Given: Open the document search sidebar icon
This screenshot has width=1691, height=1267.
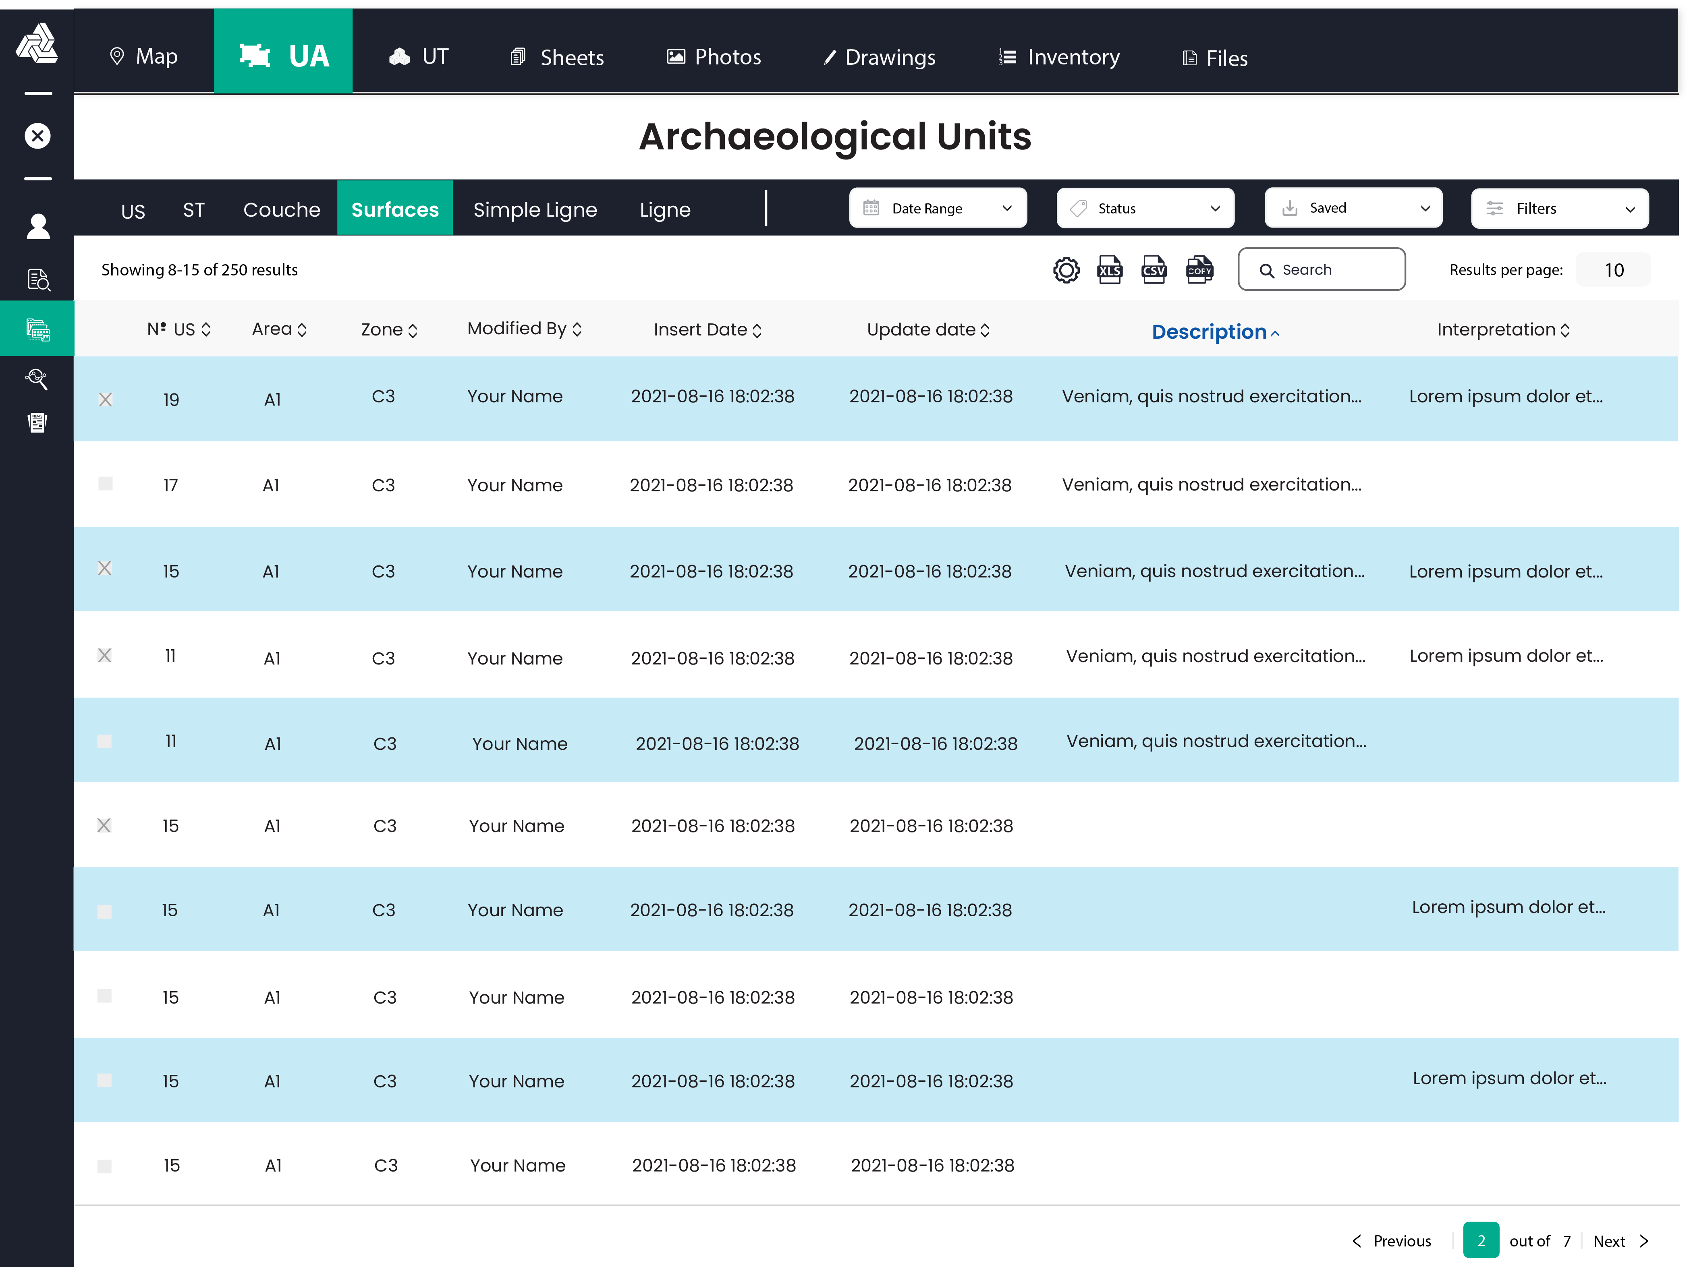Looking at the screenshot, I should tap(37, 279).
